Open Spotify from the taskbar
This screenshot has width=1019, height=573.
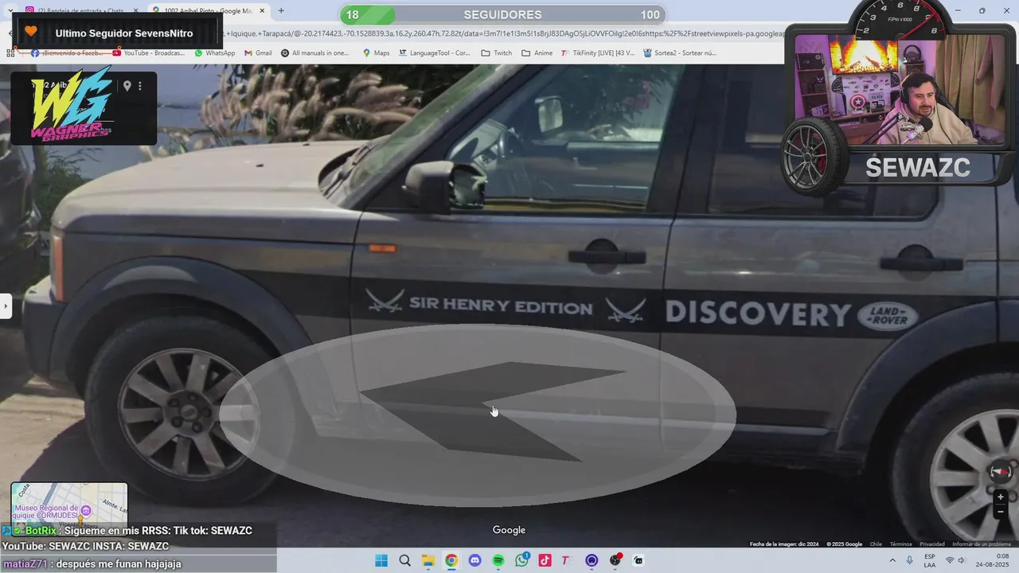(498, 560)
